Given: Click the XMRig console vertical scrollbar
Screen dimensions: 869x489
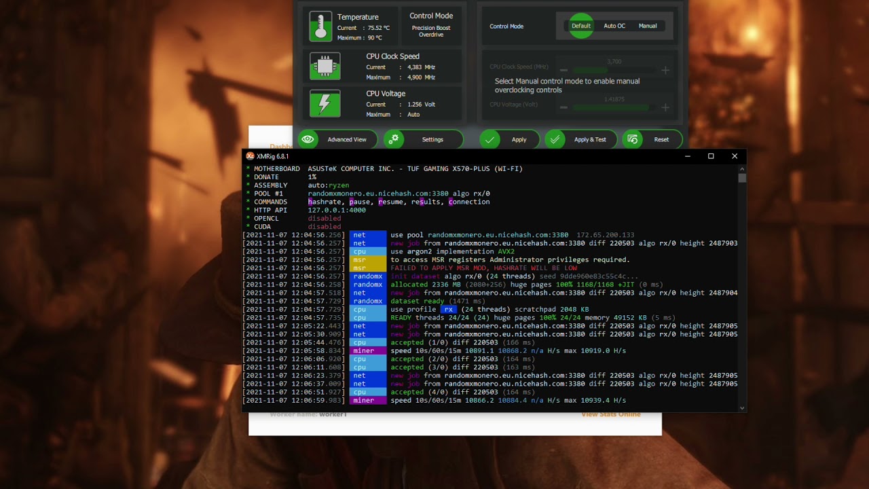Looking at the screenshot, I should pos(742,178).
